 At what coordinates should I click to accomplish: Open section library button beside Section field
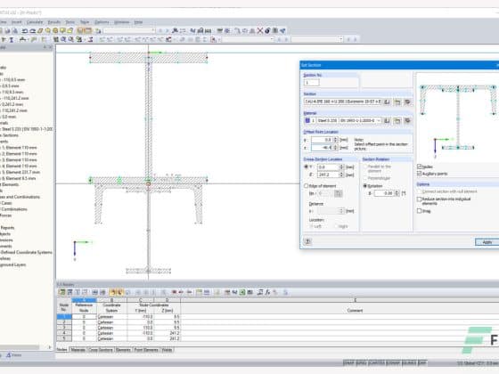(387, 102)
